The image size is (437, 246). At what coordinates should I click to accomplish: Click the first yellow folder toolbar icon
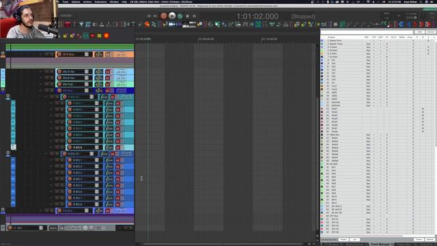[66, 36]
